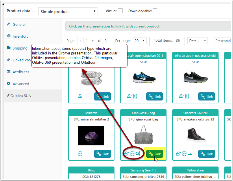Screen dimensions: 233x181
Task: Open the General tab
Action: click(33, 24)
